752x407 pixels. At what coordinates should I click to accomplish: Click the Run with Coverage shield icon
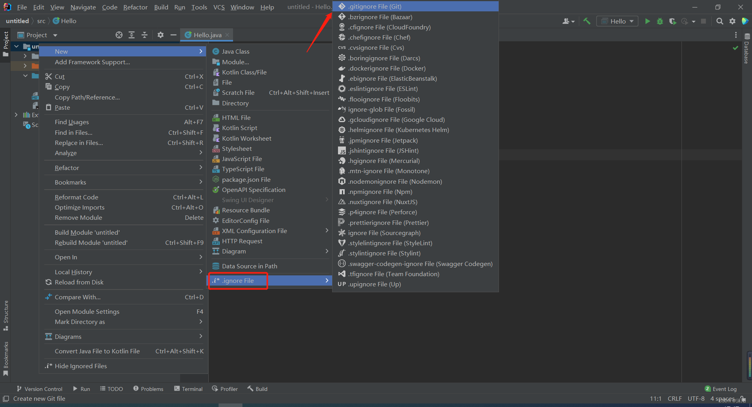tap(672, 21)
